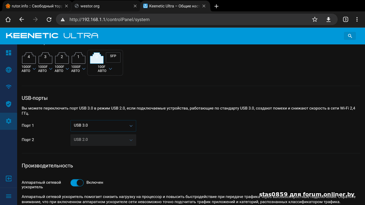This screenshot has height=205, width=365.
Task: Select the highlighted port 0 WAN icon
Action: 97,58
